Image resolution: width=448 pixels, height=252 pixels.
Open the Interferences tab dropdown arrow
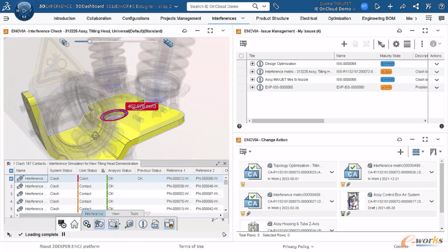[x=243, y=18]
